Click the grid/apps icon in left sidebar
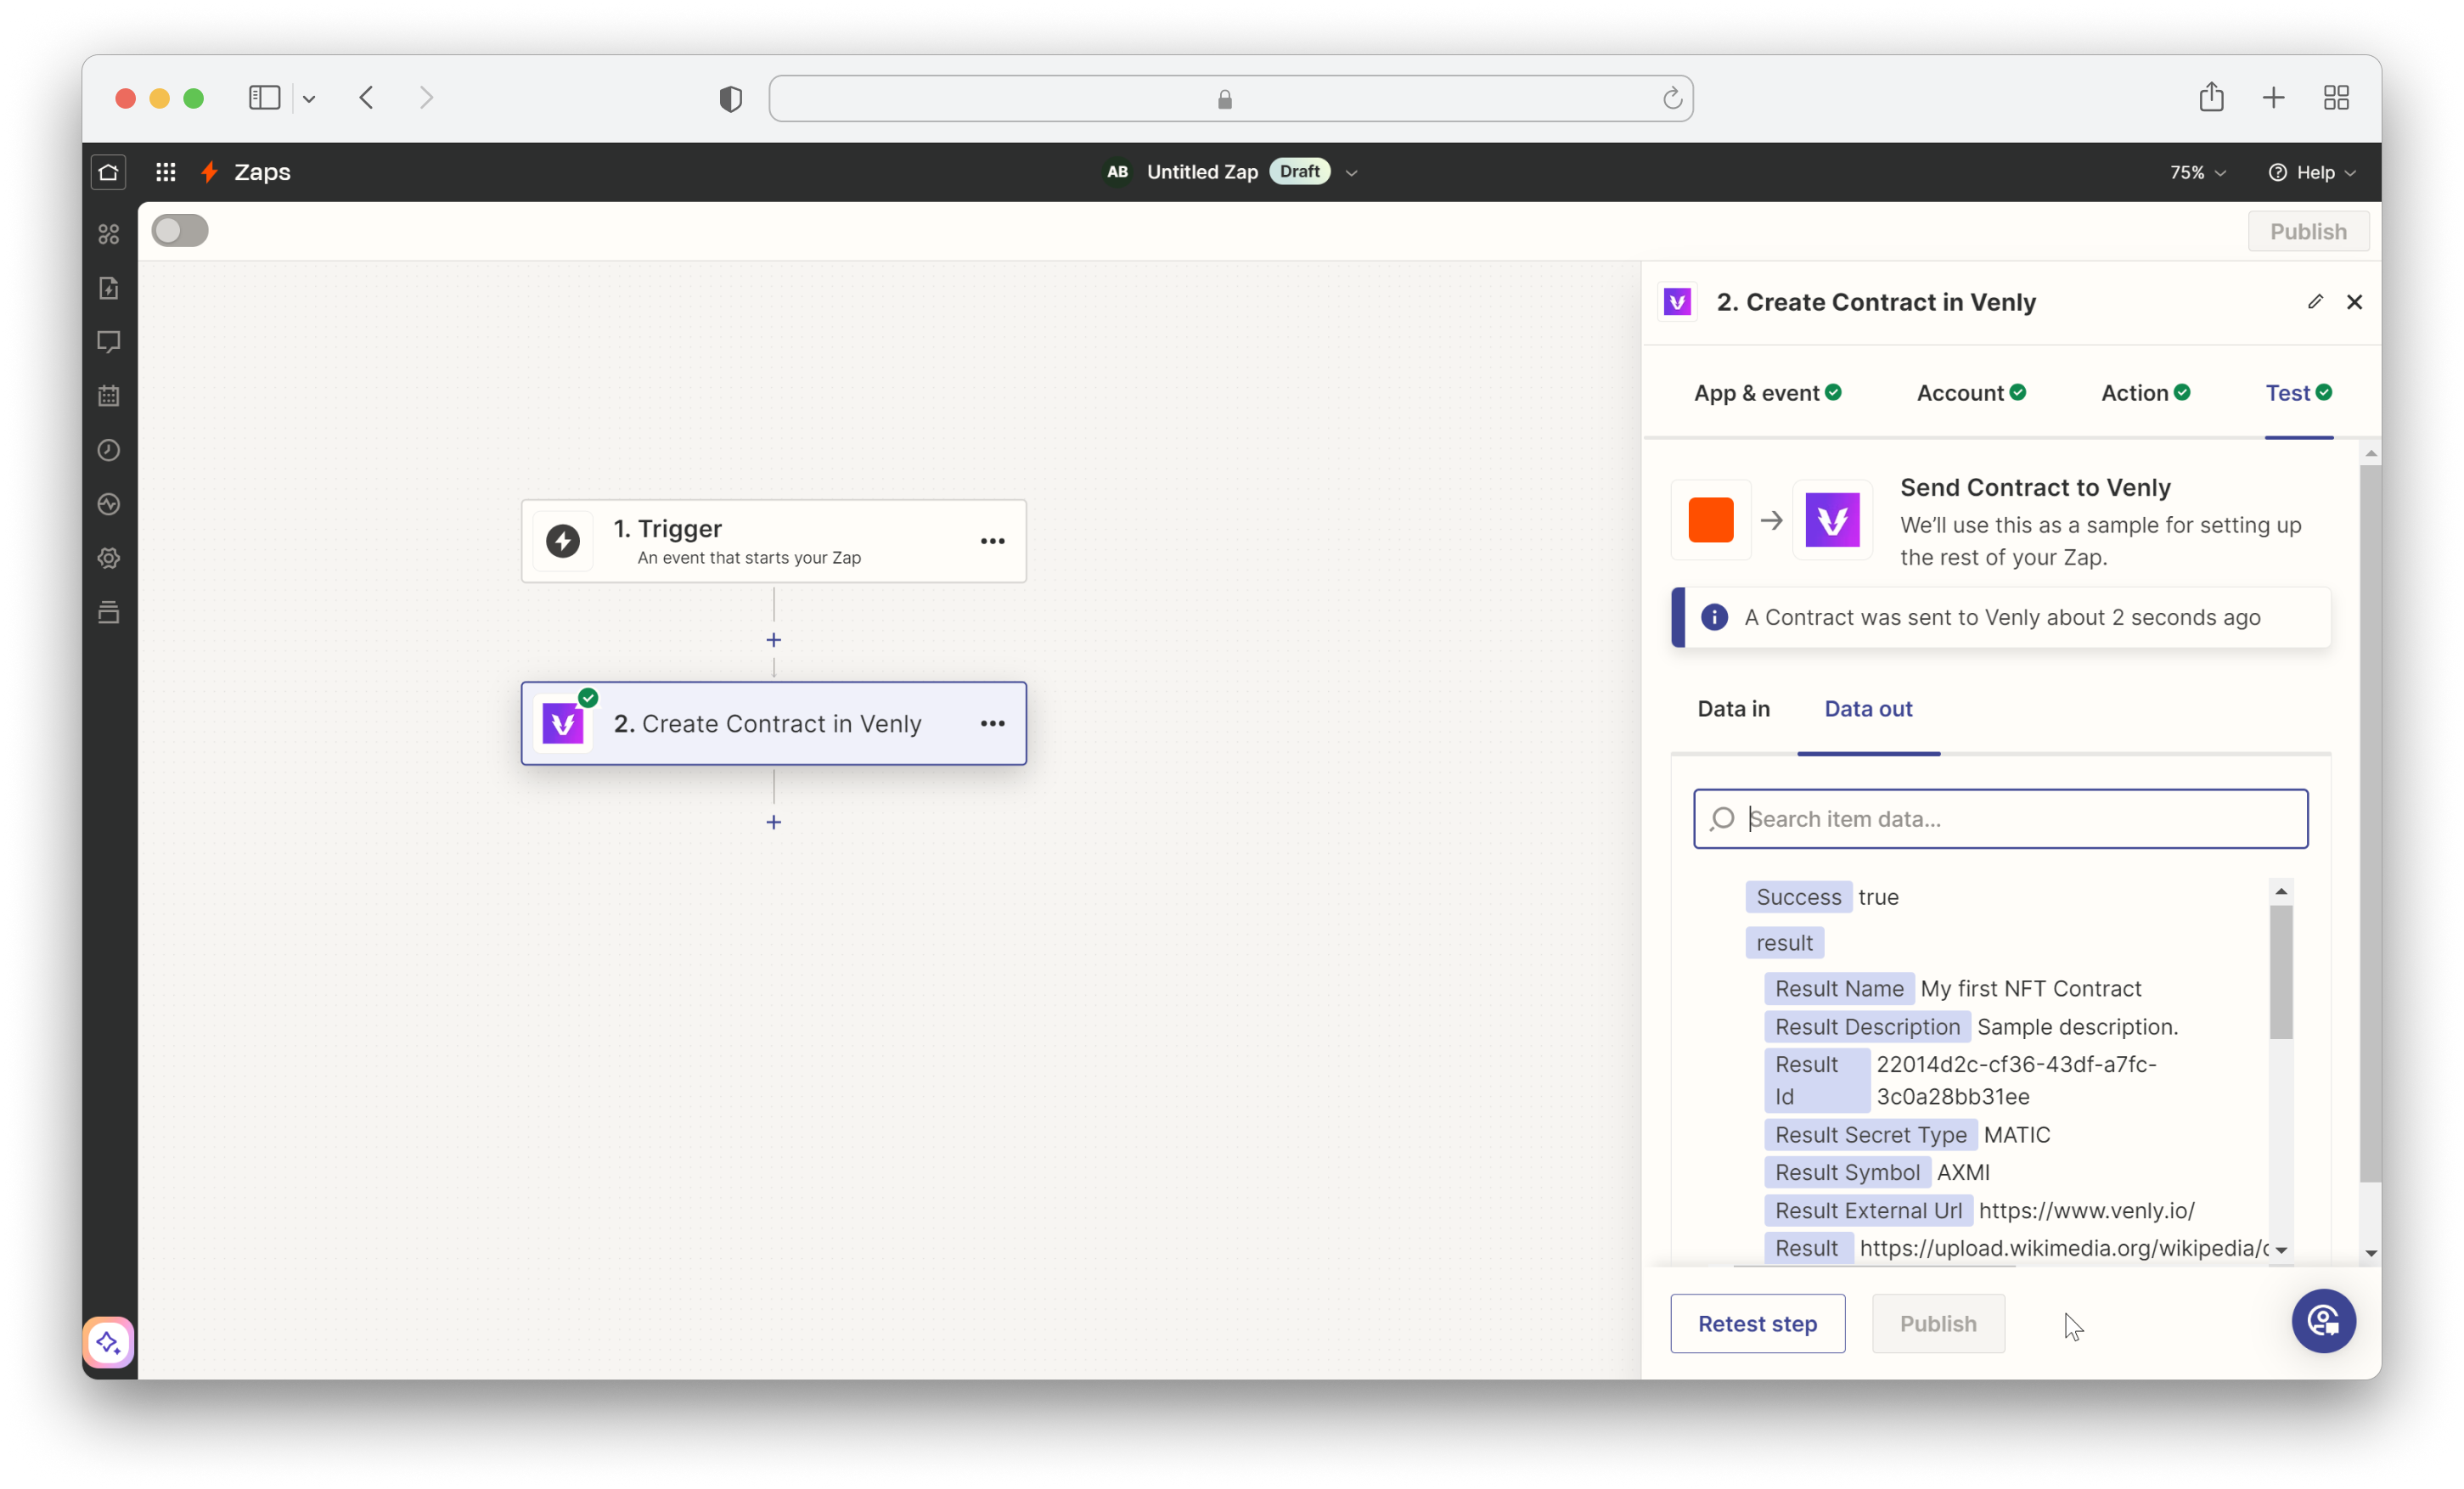 166,171
